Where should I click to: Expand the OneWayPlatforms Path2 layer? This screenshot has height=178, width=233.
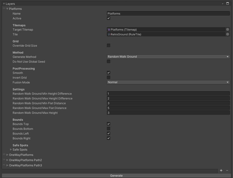click(7, 160)
